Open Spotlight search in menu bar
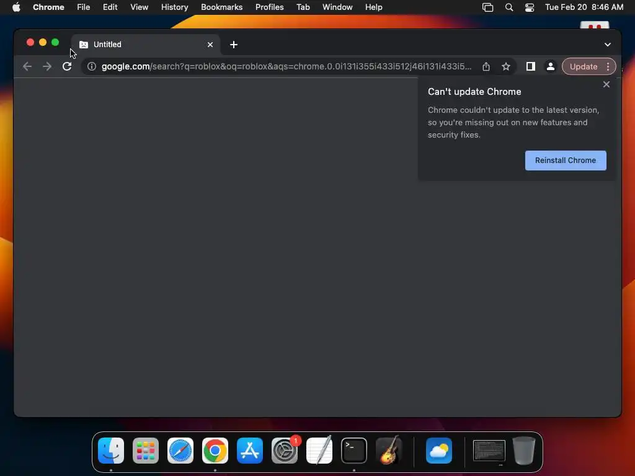Screen dimensions: 635x476 tap(509, 7)
